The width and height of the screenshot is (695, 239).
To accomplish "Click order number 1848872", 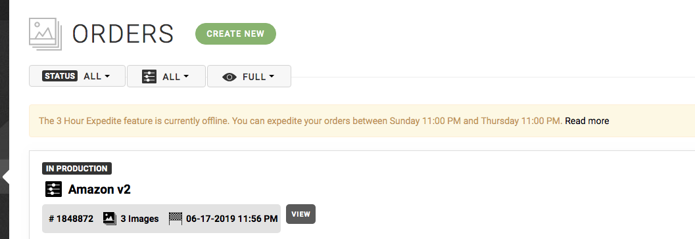I will point(71,219).
